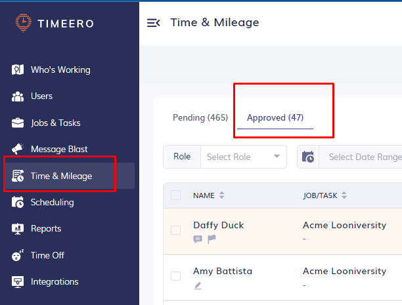402x305 pixels.
Task: Collapse sidebar with hamburger menu icon
Action: [x=153, y=23]
